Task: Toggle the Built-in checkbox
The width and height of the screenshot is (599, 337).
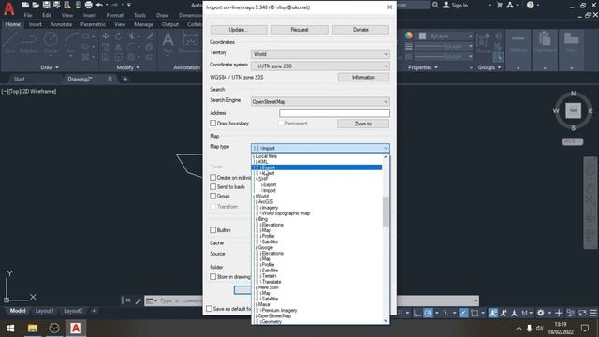Action: 212,230
